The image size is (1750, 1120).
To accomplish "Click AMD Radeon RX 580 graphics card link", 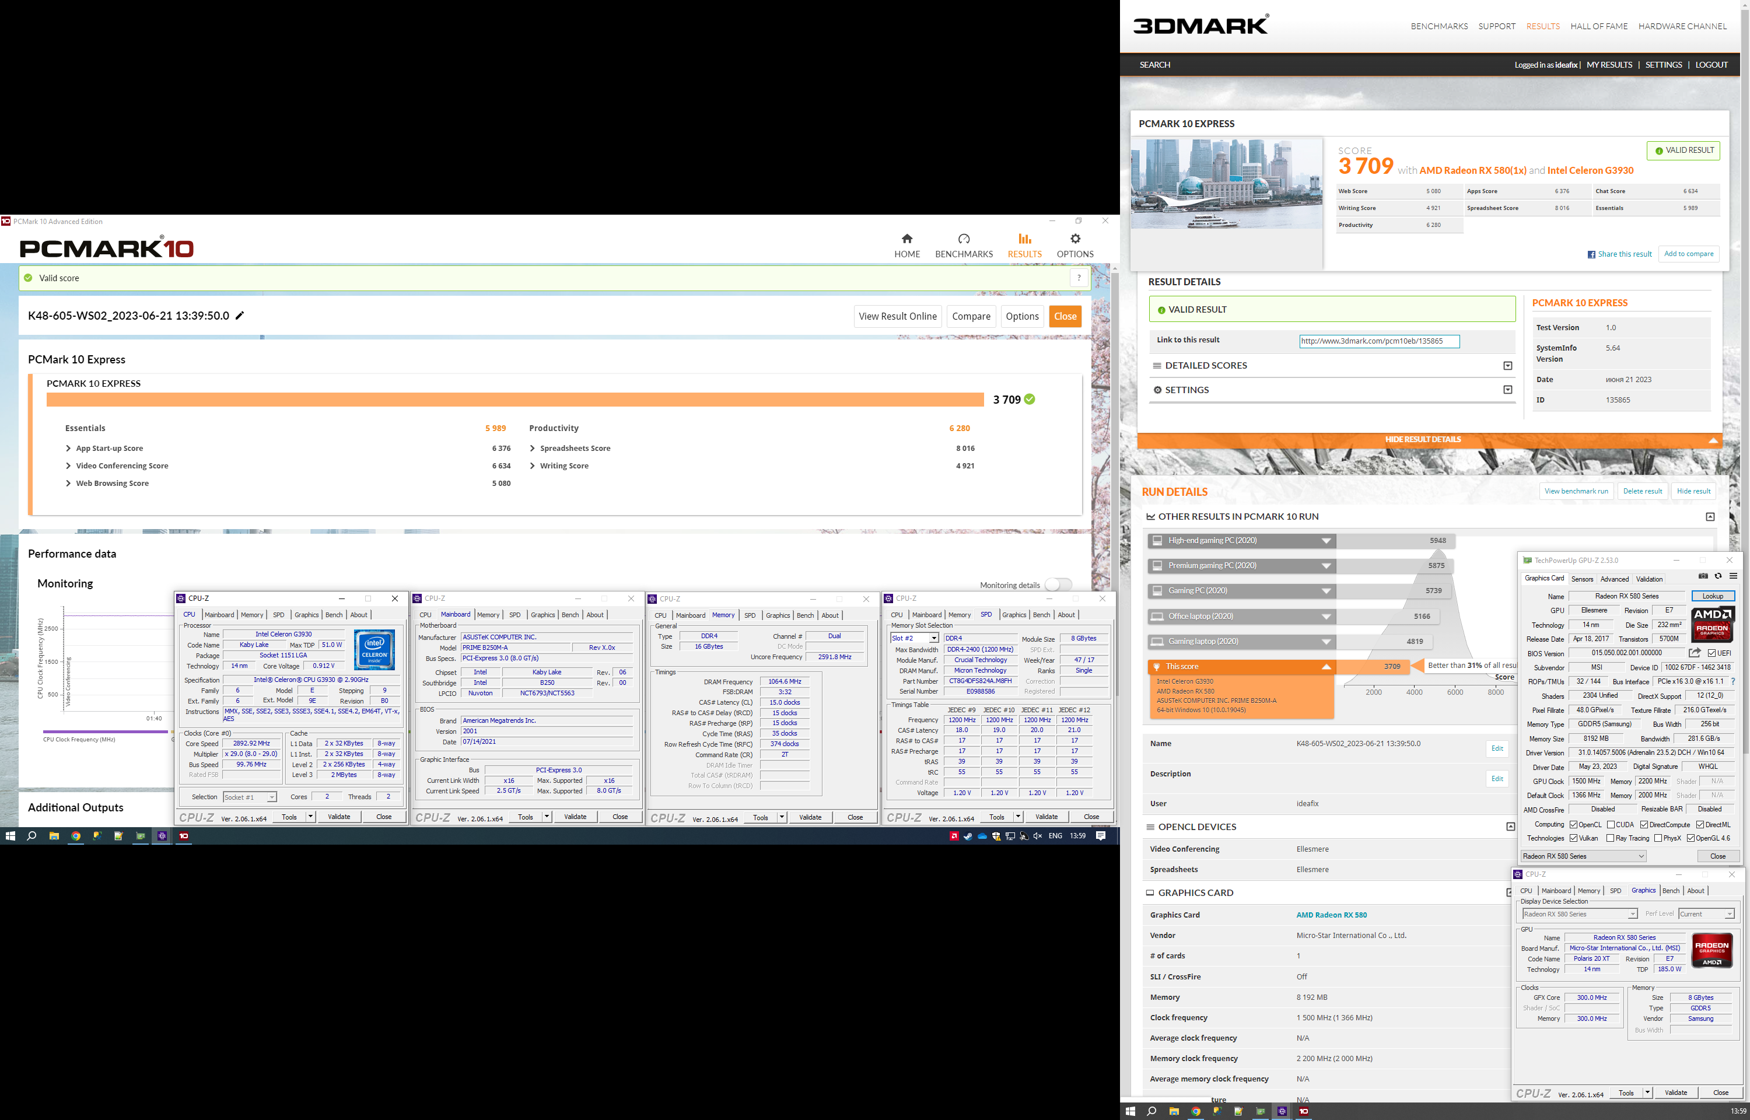I will [1331, 915].
